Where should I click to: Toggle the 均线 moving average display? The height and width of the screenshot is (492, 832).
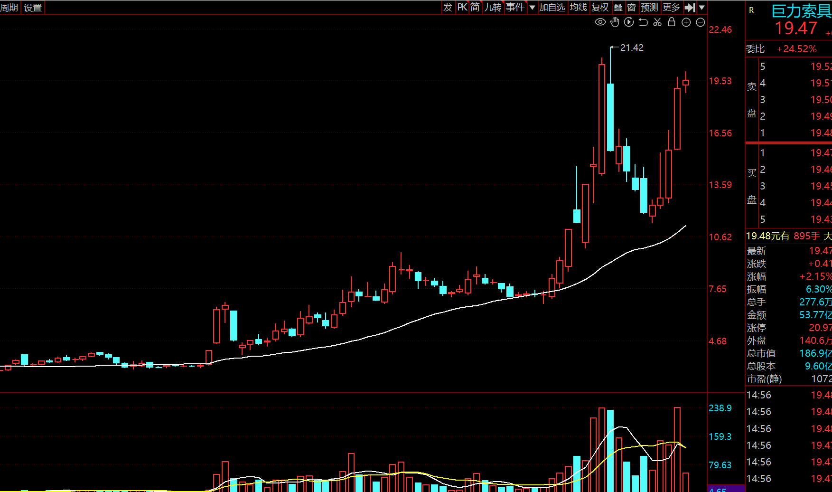578,8
